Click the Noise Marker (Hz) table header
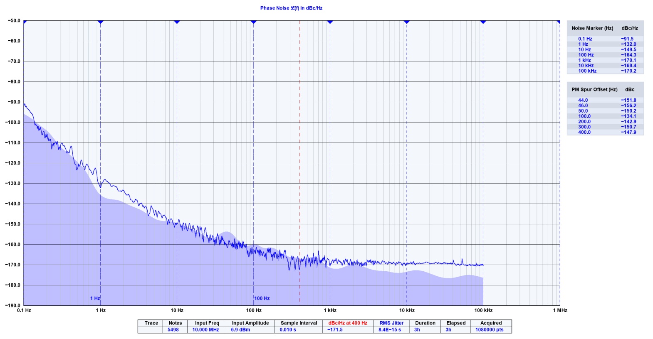This screenshot has height=339, width=653. click(592, 28)
